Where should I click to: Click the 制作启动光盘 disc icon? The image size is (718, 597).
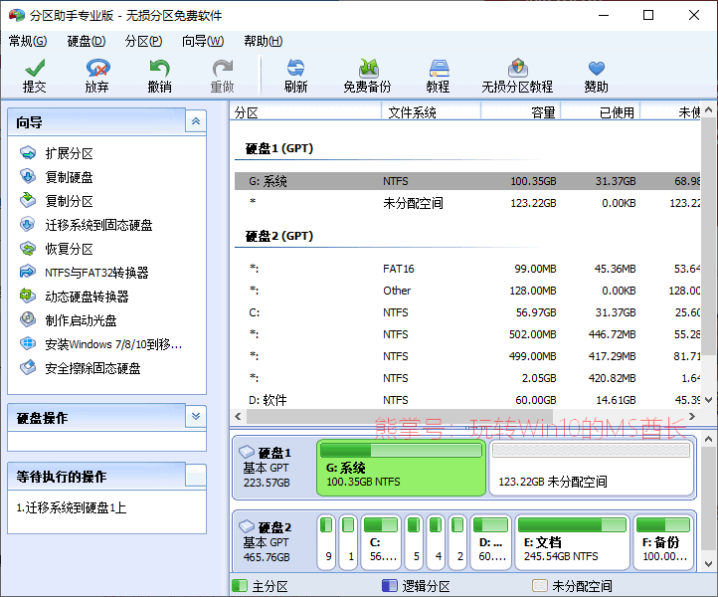point(28,319)
